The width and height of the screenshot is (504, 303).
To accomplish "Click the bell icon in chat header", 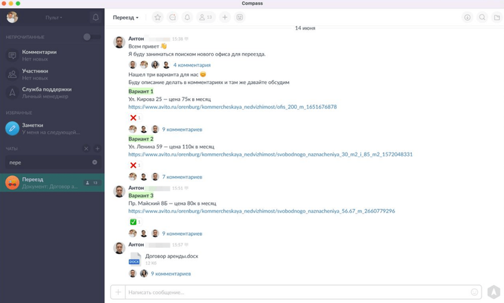I will [x=187, y=17].
